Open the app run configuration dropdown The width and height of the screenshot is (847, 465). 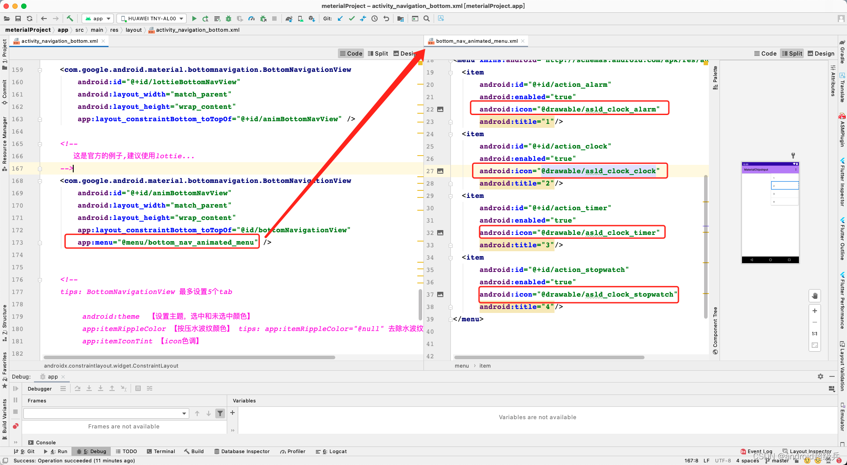click(x=98, y=19)
